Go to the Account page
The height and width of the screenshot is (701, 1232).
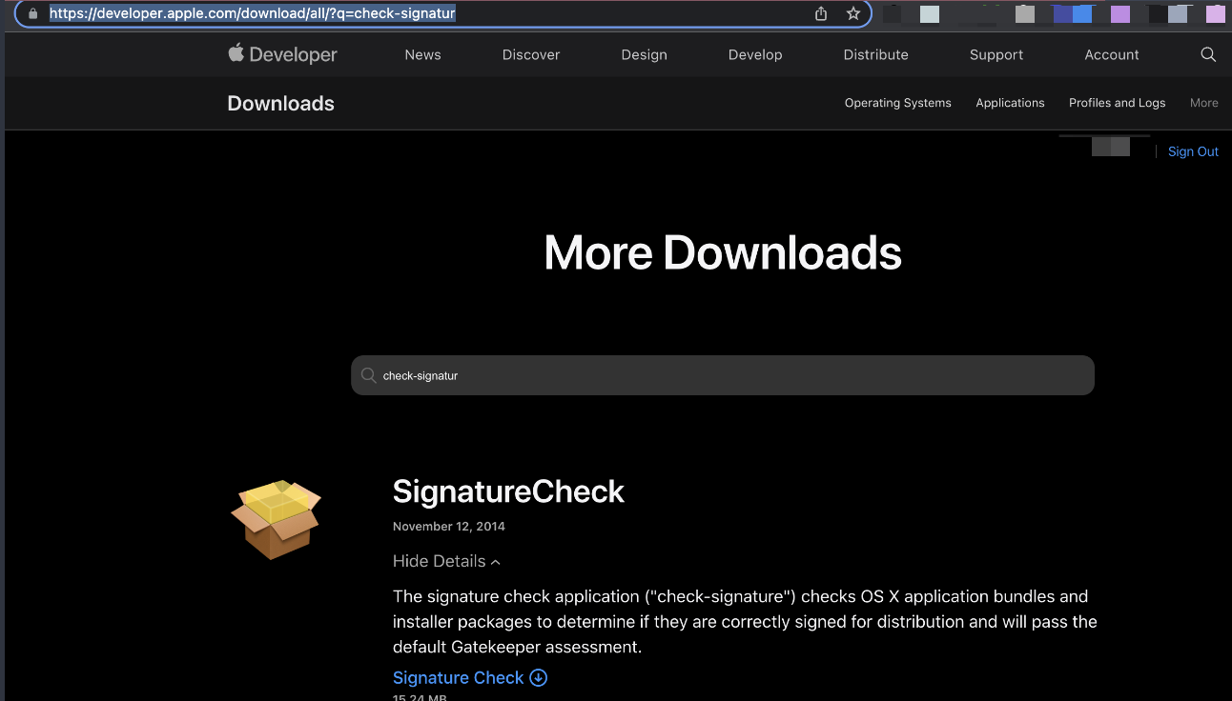coord(1112,55)
